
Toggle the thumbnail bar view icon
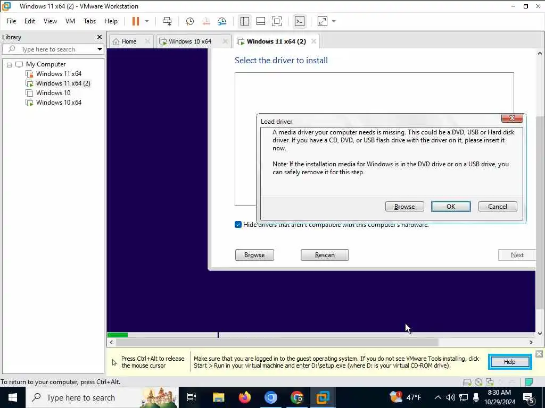[261, 21]
